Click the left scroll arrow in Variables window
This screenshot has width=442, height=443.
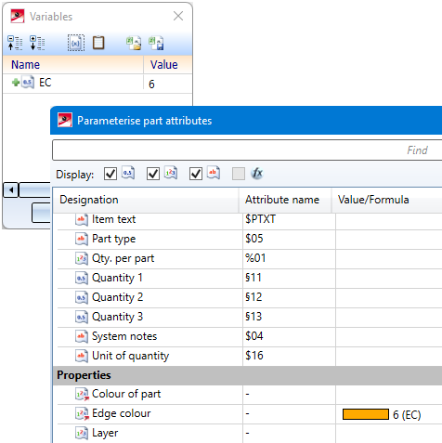tap(11, 189)
